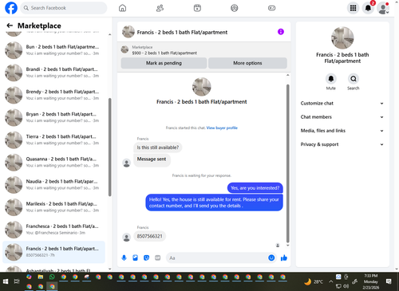Open the Bryan conversation
This screenshot has height=291, width=399.
pos(54,117)
